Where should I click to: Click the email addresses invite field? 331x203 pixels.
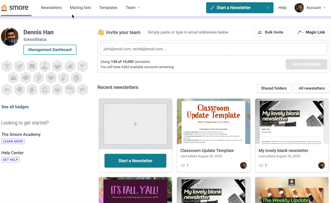[213, 49]
